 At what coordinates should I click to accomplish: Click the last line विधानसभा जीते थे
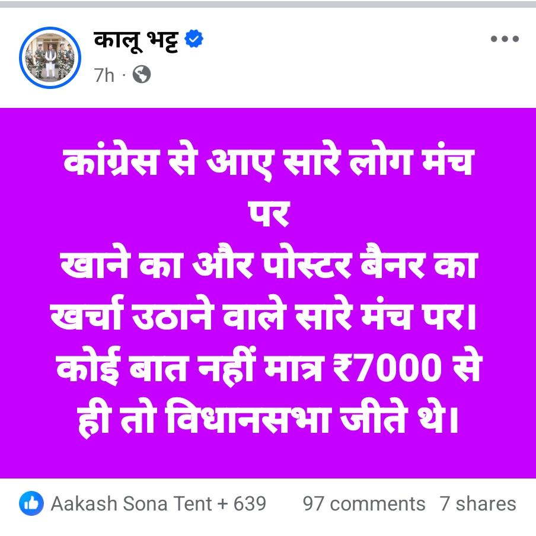point(268,418)
